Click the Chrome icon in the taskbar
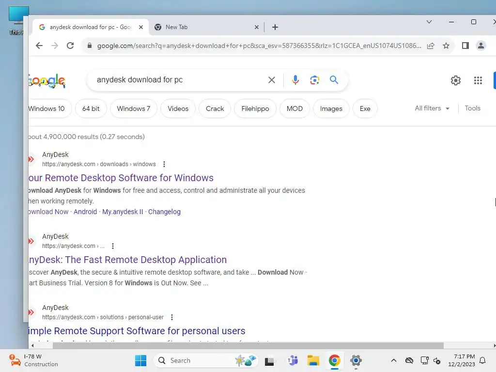Screen dimensions: 496x372 coord(334,360)
